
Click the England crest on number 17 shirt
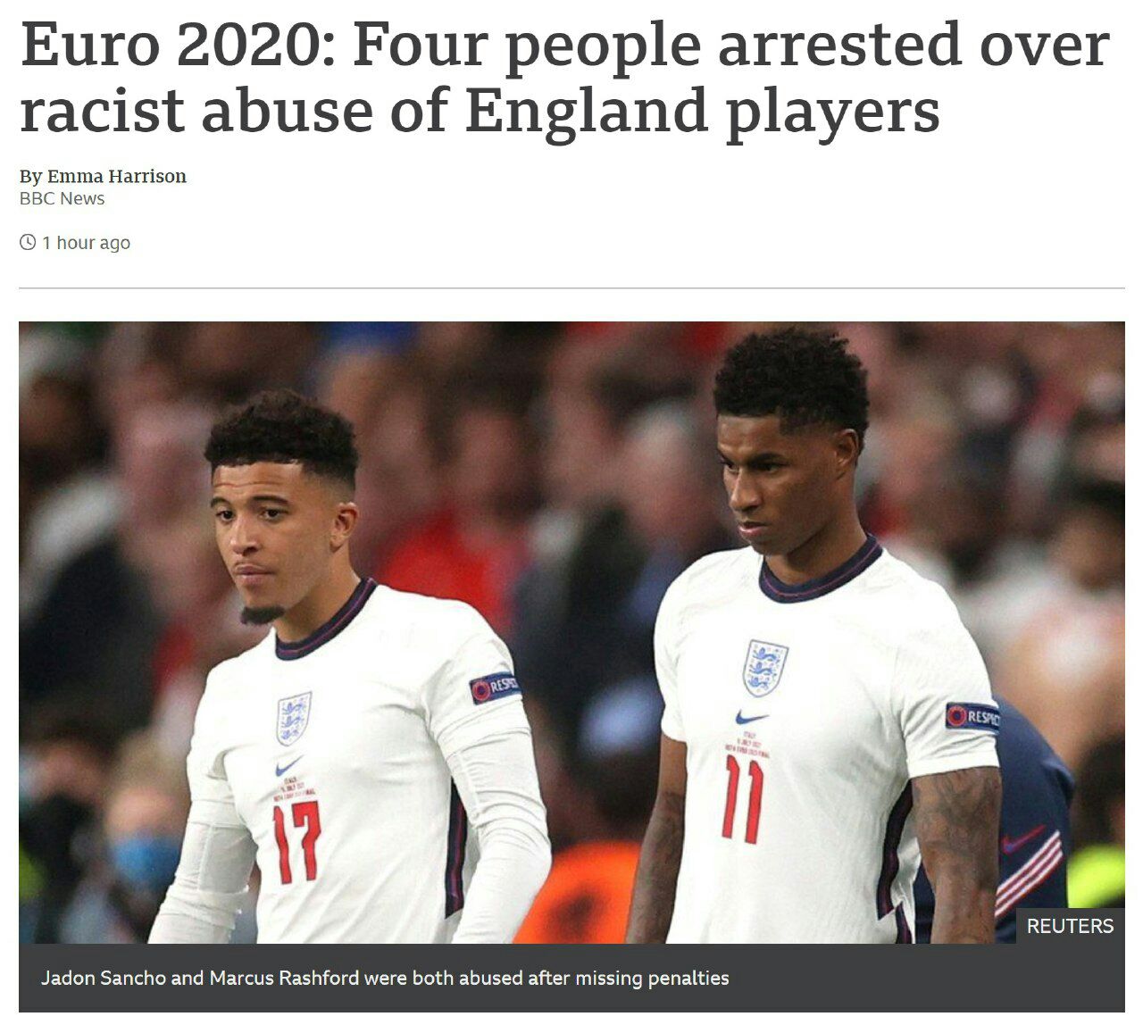point(293,718)
